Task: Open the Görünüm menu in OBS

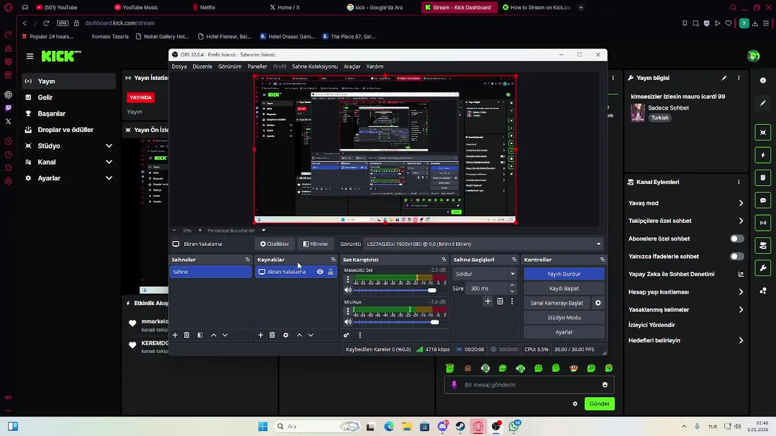Action: [230, 67]
